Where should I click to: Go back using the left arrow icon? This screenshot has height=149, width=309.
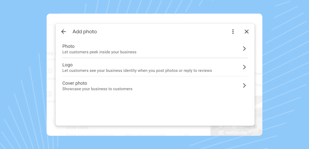pos(63,32)
